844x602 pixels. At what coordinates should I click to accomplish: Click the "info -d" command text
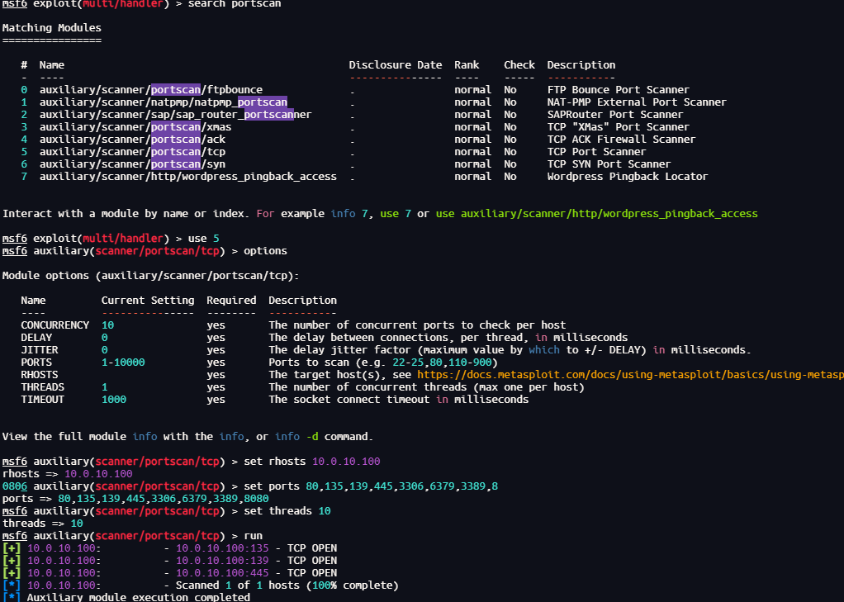[300, 437]
